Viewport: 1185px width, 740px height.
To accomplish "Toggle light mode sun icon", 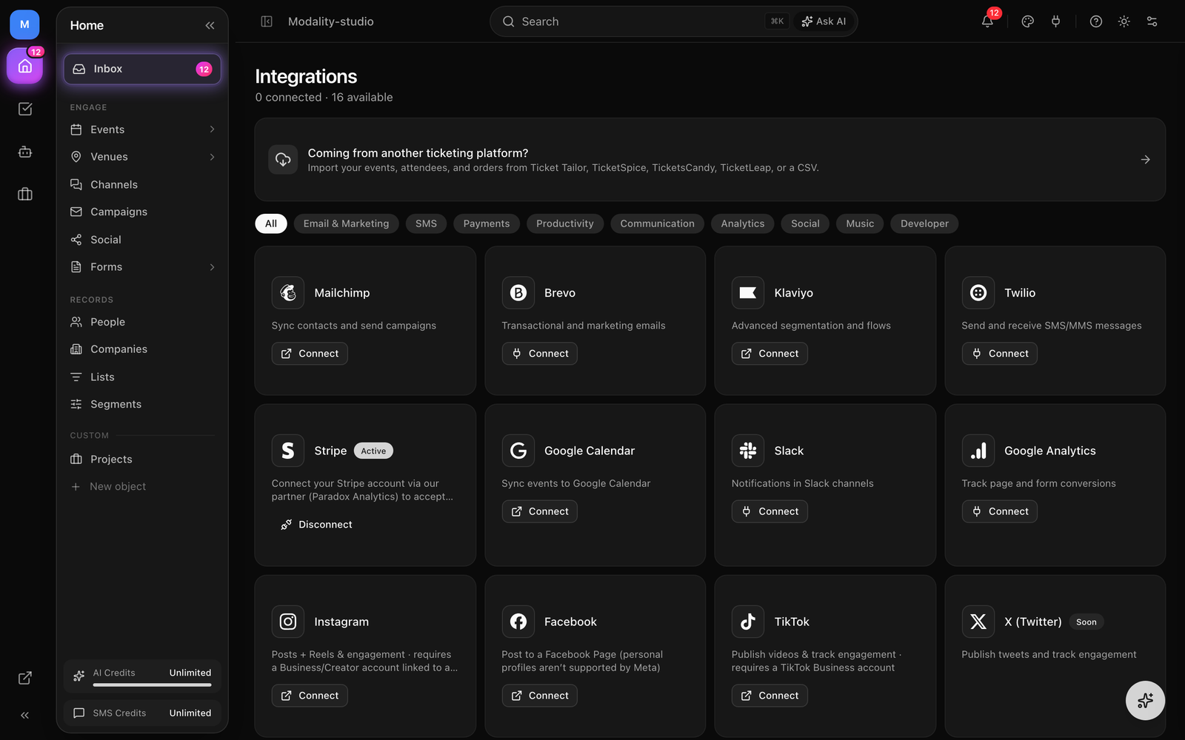I will [1124, 21].
